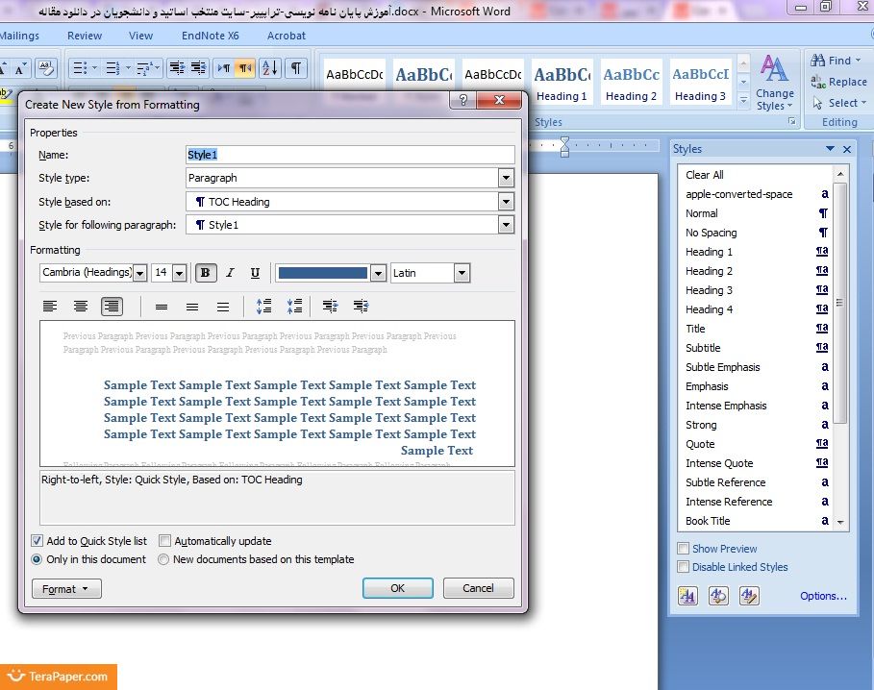Click the ribbon Sort A-Z icon
This screenshot has height=690, width=874.
click(269, 68)
